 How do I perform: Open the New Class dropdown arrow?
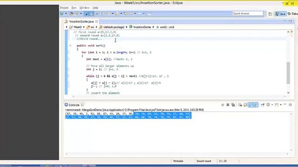point(66,13)
